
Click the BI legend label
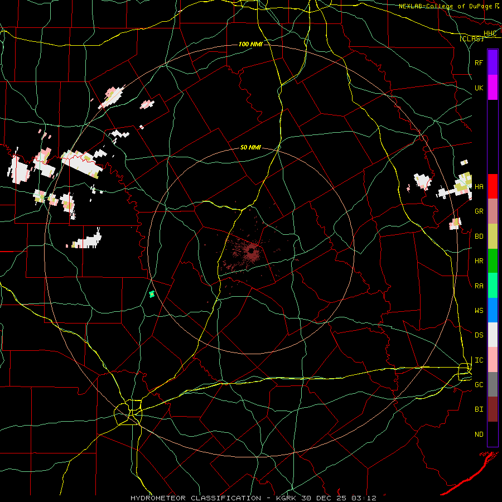479,409
